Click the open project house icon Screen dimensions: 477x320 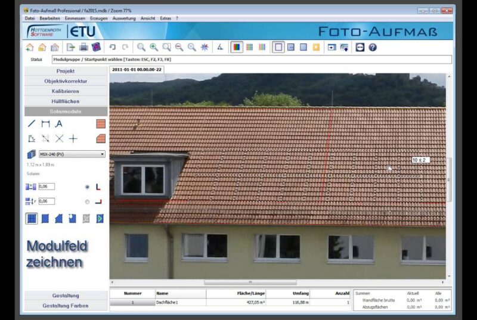coord(42,47)
